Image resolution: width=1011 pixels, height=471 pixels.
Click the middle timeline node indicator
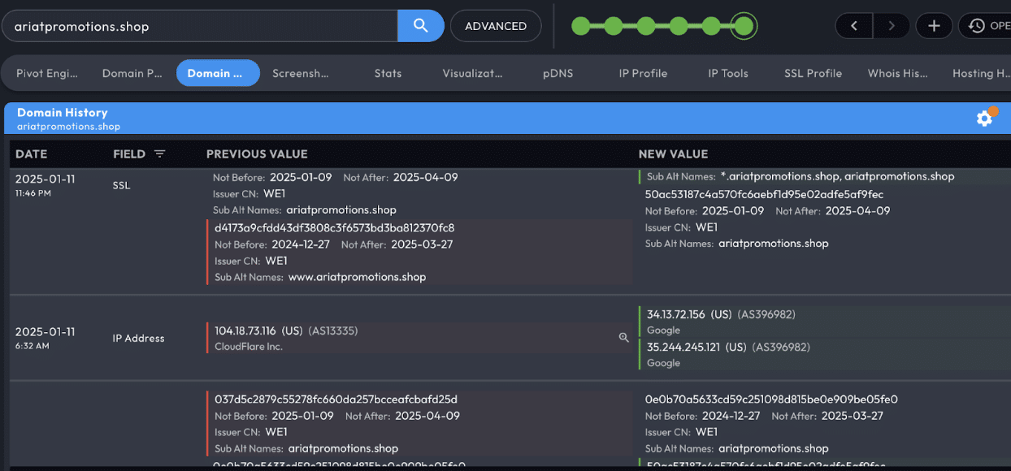point(645,26)
